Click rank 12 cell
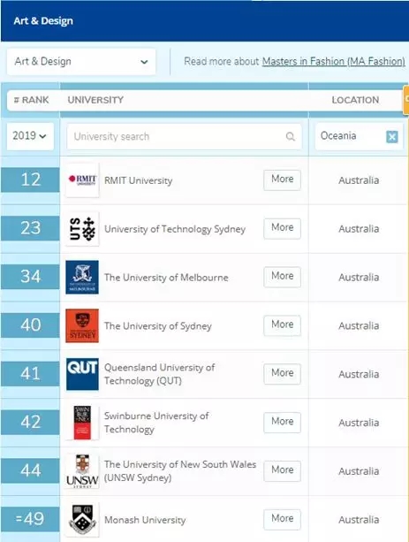 pos(30,179)
